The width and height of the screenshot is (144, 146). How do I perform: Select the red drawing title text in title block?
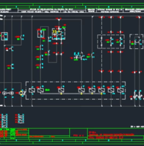pos(112,135)
